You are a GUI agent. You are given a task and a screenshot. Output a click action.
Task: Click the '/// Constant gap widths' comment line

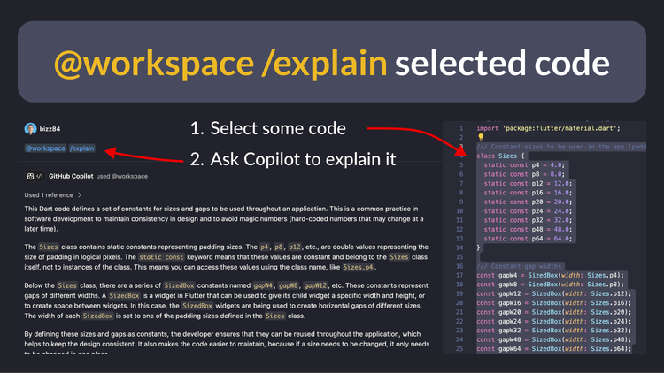tap(519, 266)
